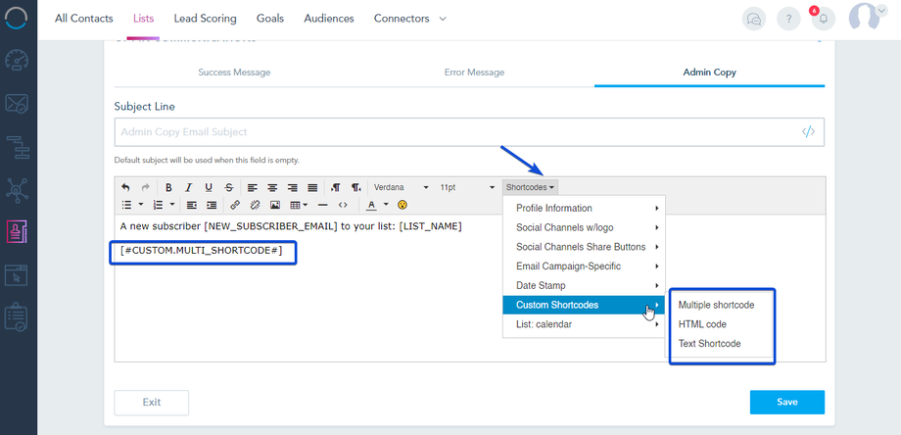Open the email envelope section in sidebar
901x435 pixels.
[x=18, y=104]
